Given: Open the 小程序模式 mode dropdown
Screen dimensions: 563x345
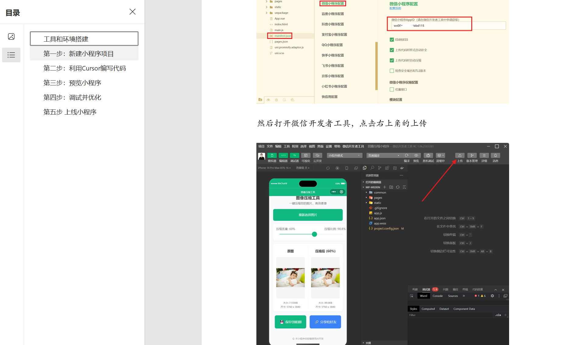Looking at the screenshot, I should [345, 156].
